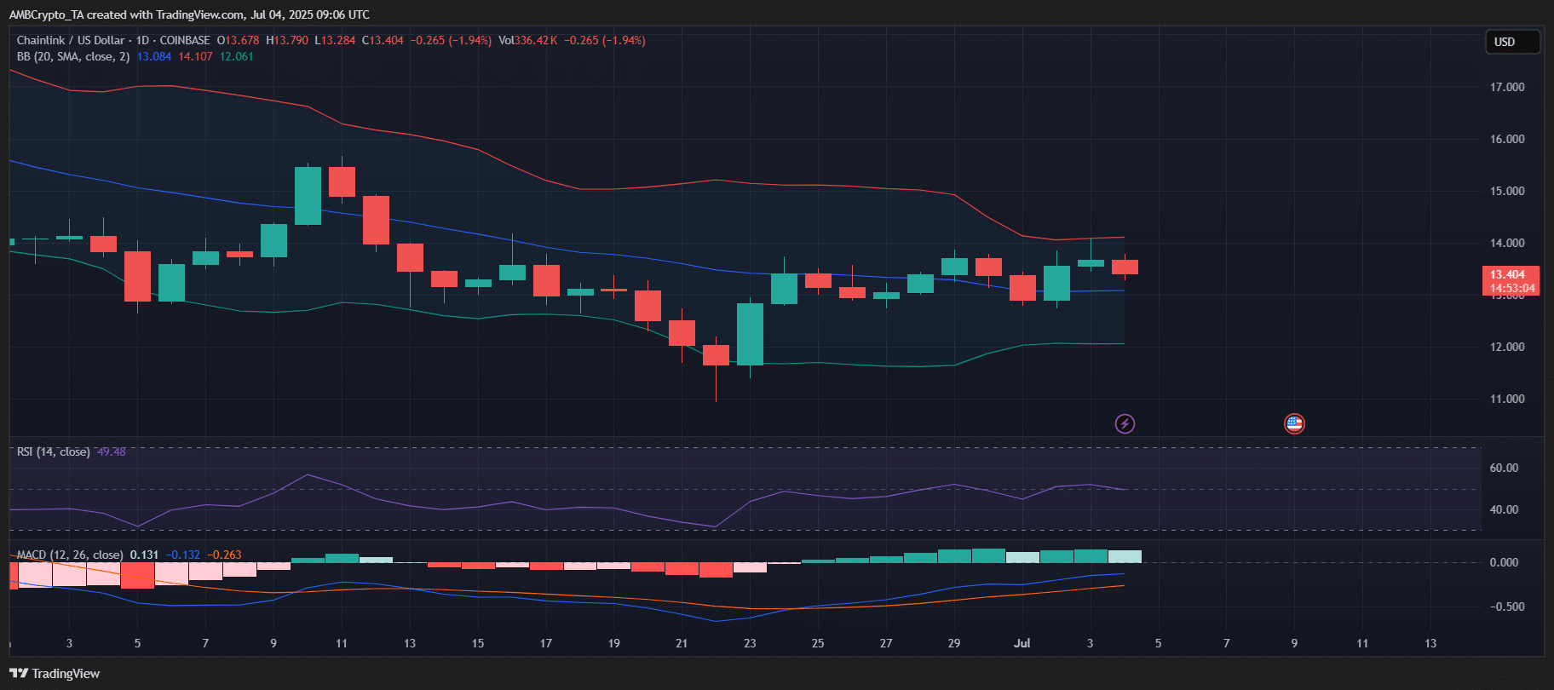
Task: Click the 12.000 price axis label
Action: click(1507, 347)
